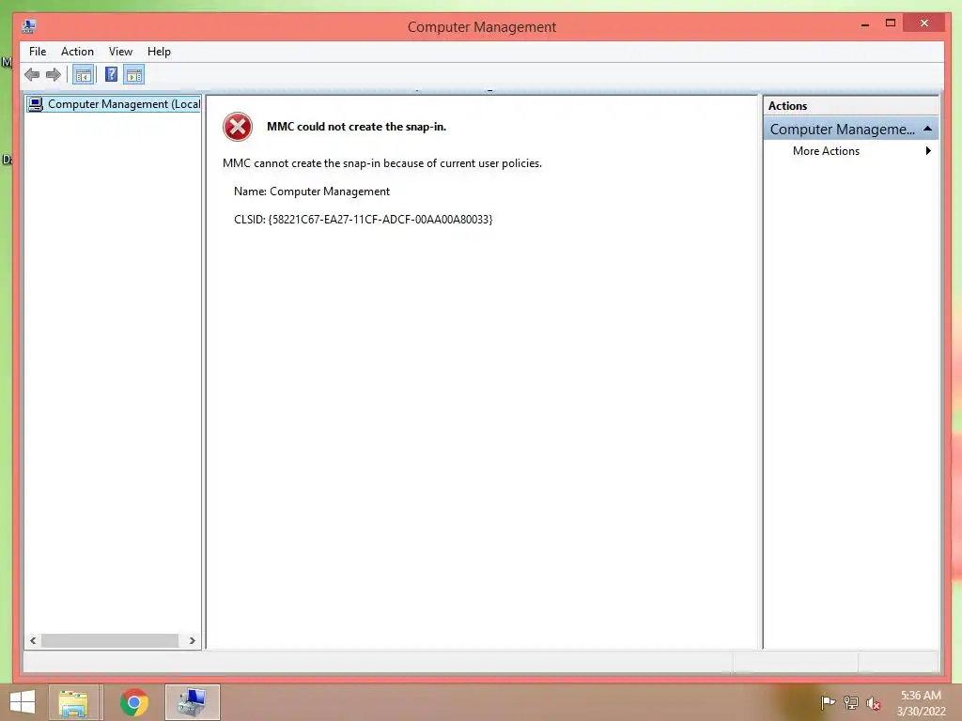Click More Actions in Actions pane
Screen dimensions: 962x721
(x=826, y=151)
